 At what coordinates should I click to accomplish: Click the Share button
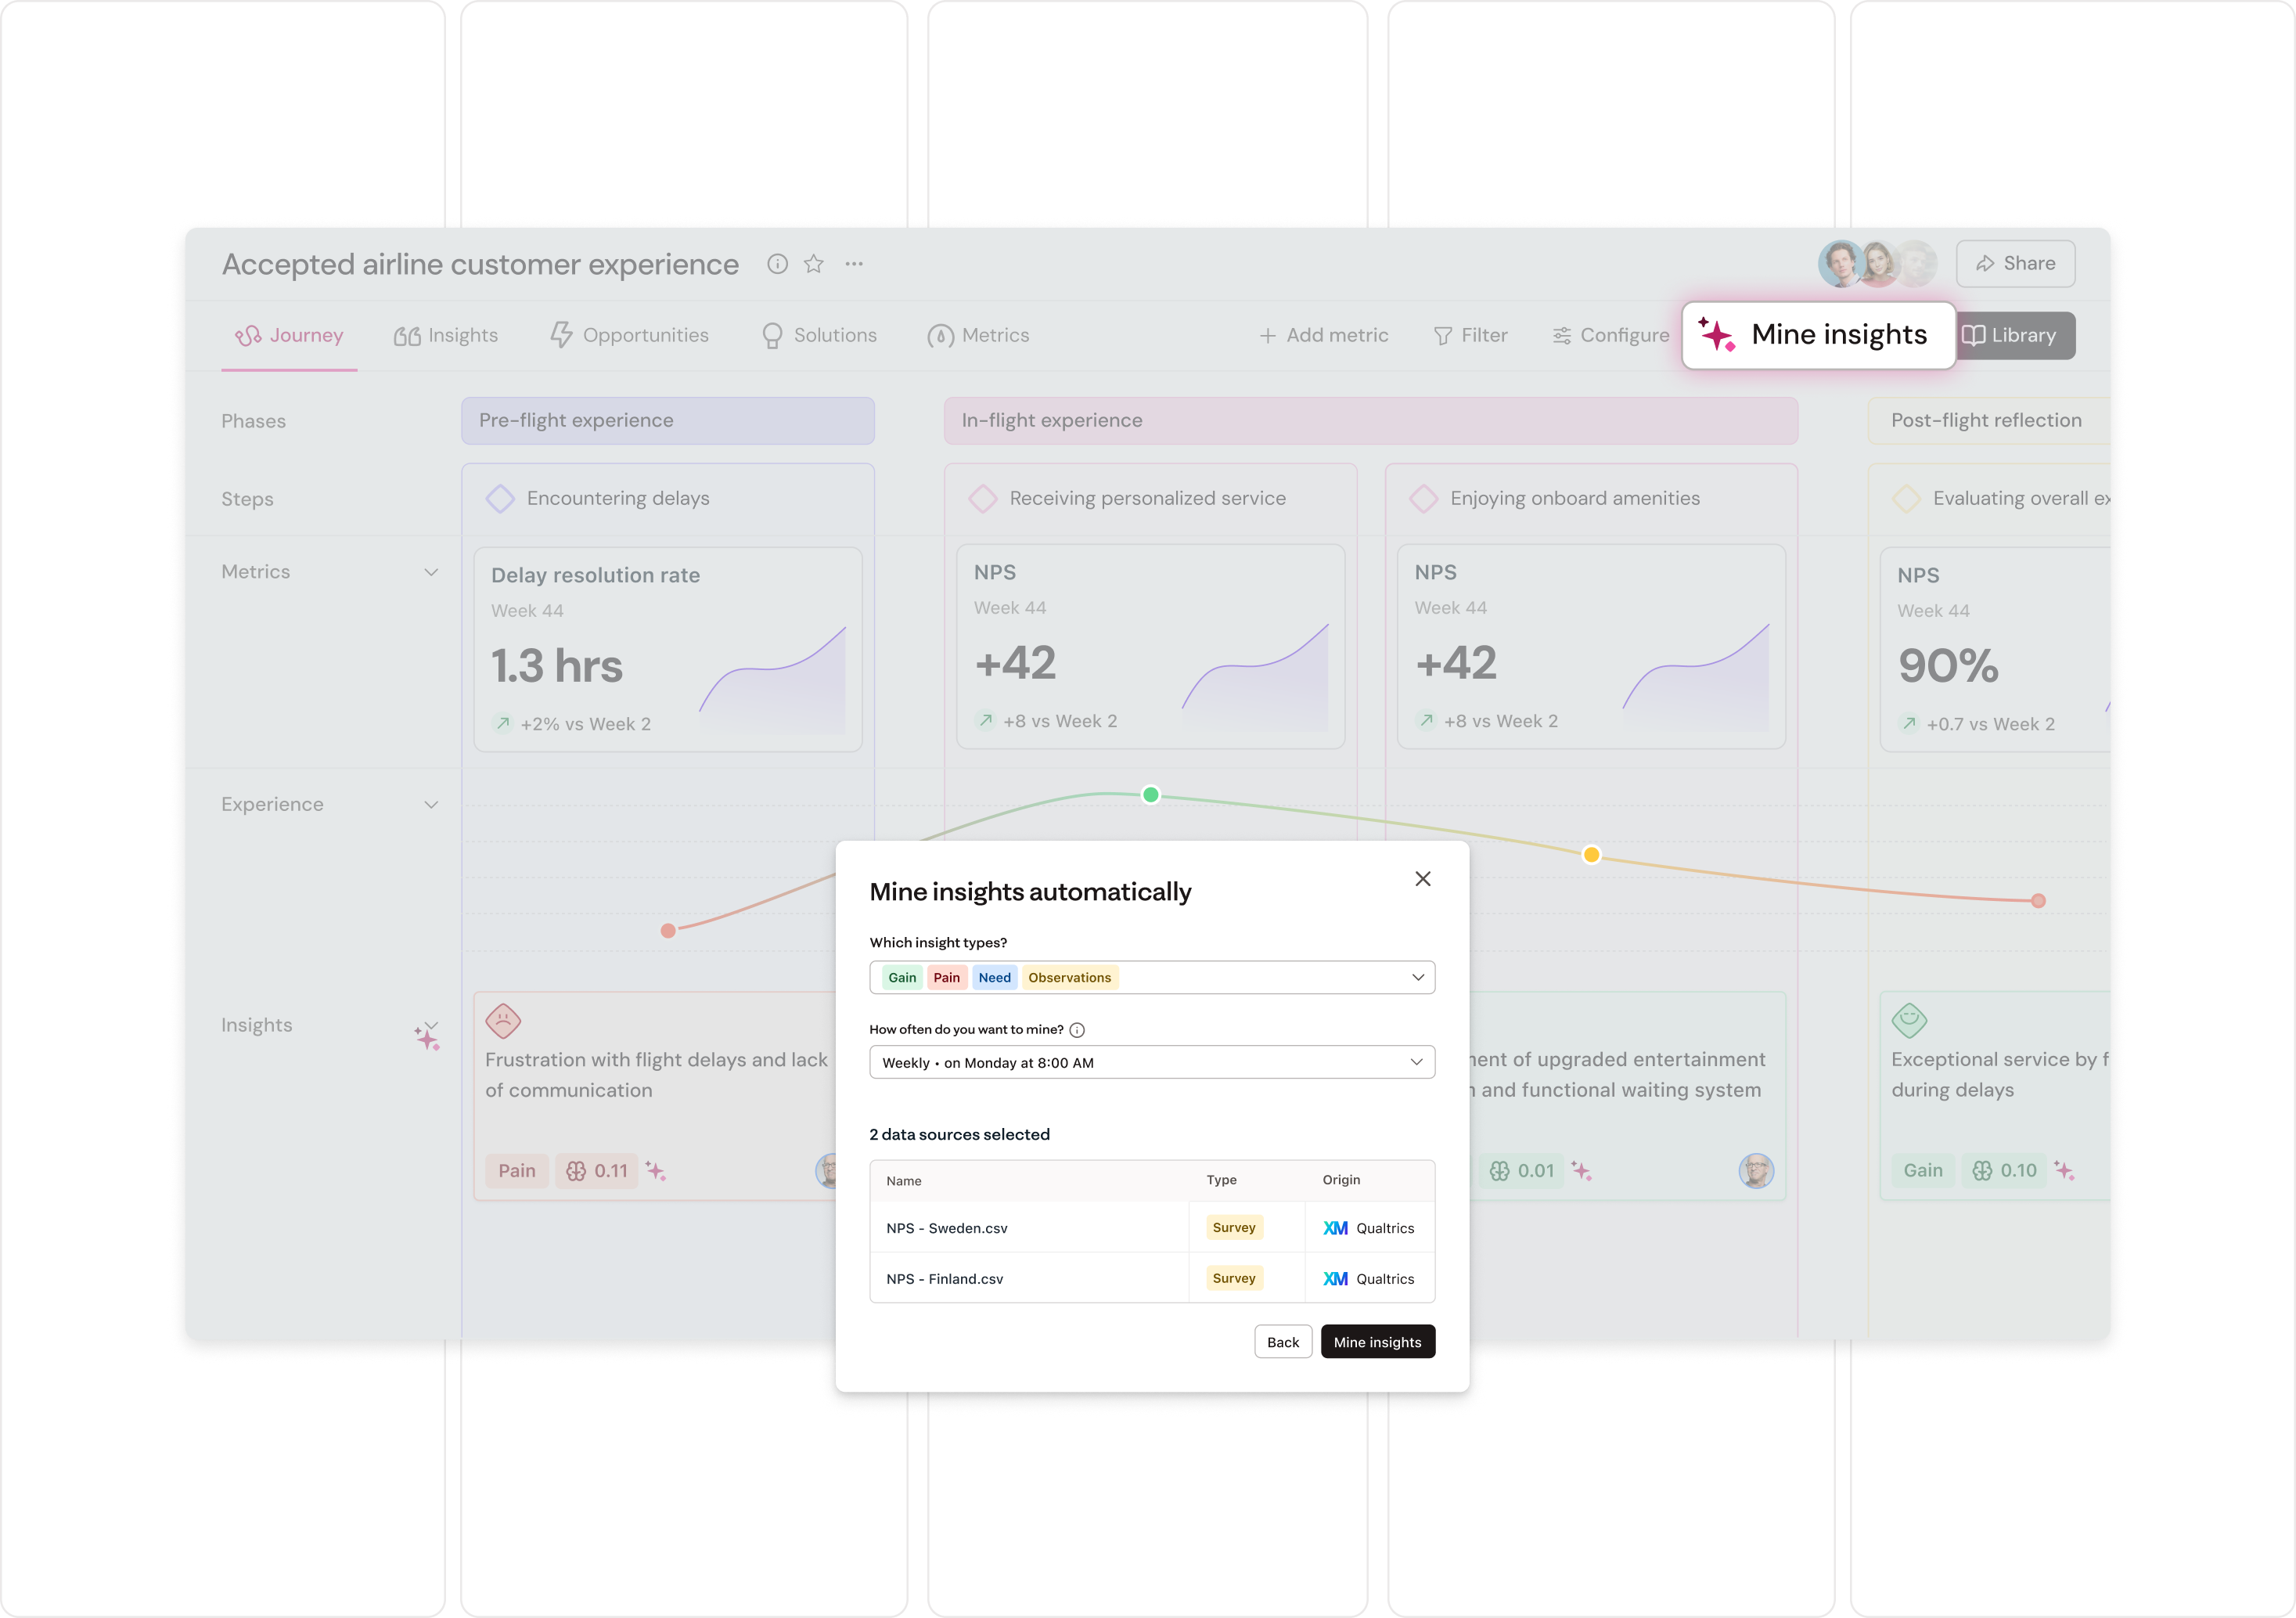(2015, 263)
